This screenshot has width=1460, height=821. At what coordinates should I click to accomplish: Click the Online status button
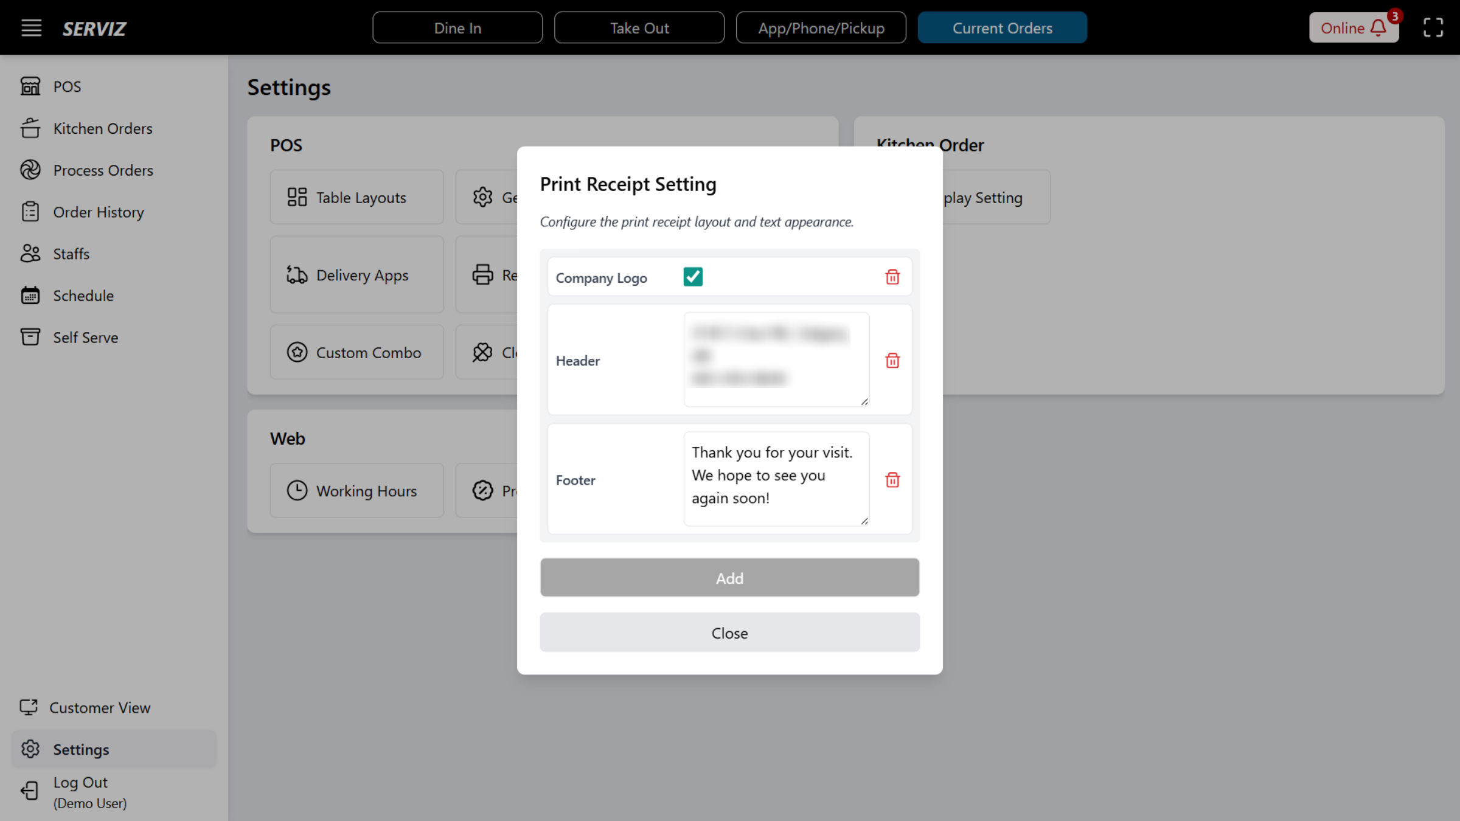point(1345,28)
